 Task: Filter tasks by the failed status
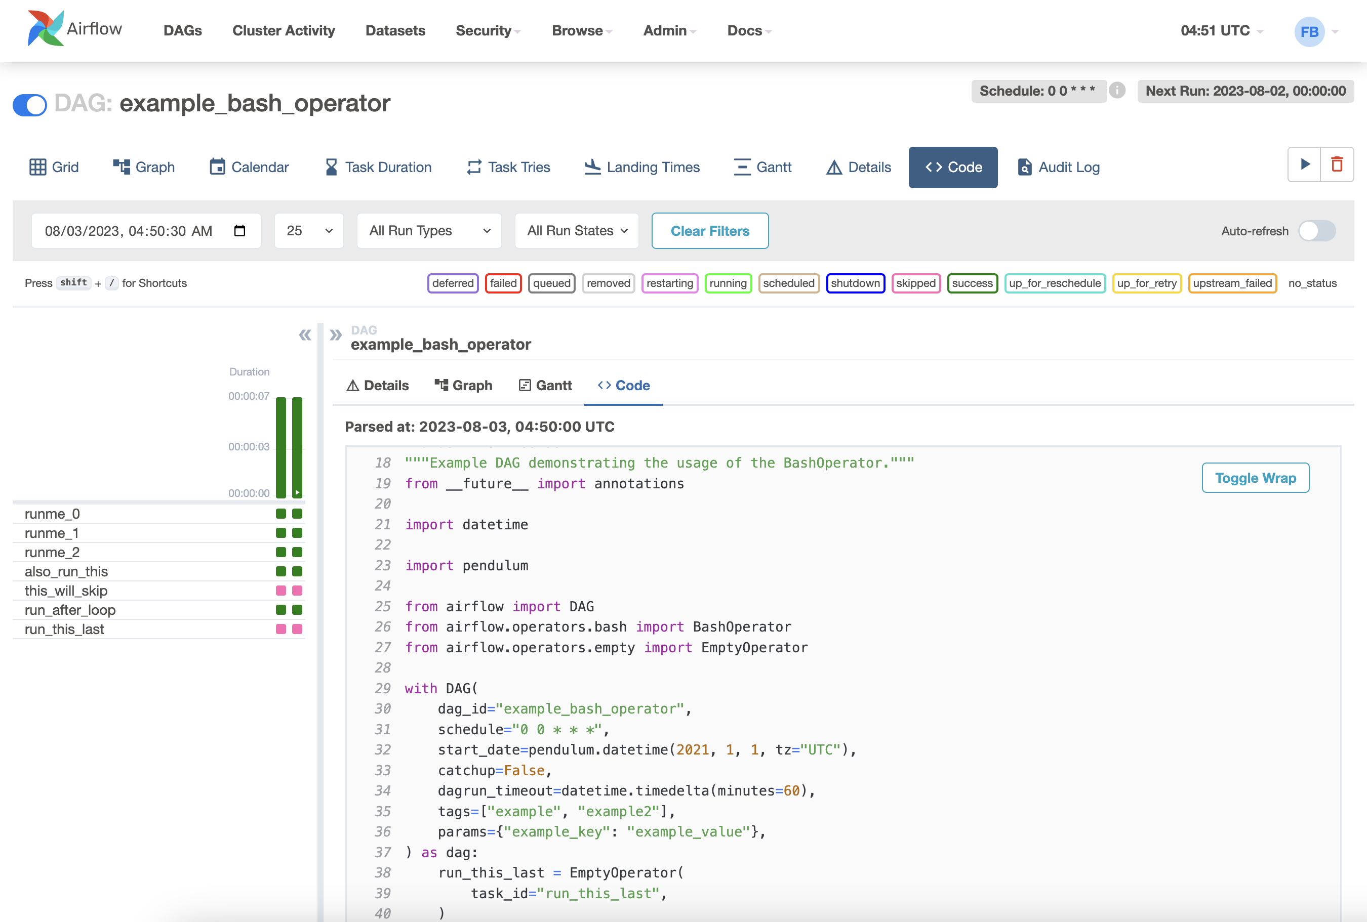coord(503,283)
